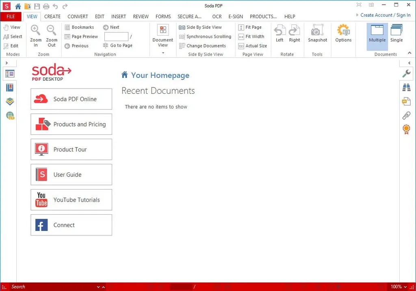Undo with the back arrow icon
416x291 pixels.
coord(55,6)
